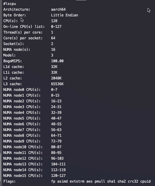Image resolution: width=155 pixels, height=186 pixels.
Task: Select the Little Endian byte order value
Action: [65, 15]
